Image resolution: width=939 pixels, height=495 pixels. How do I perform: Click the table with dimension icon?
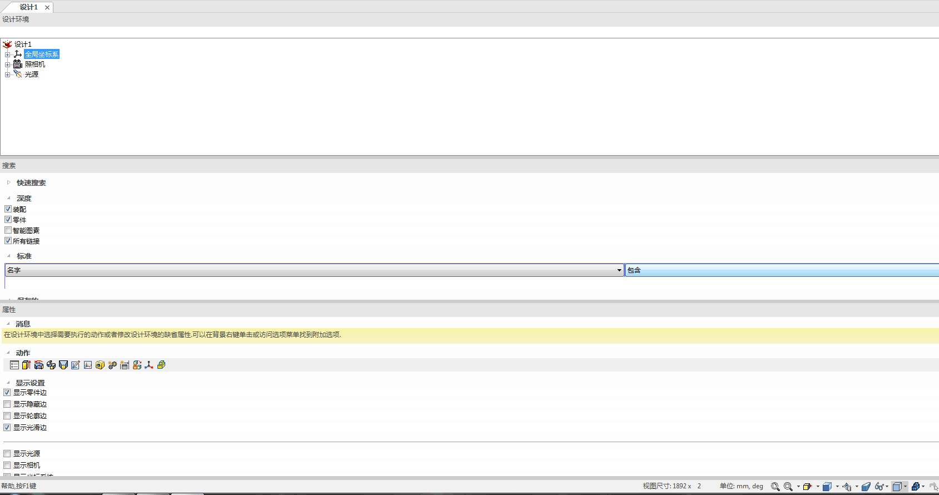[x=125, y=365]
